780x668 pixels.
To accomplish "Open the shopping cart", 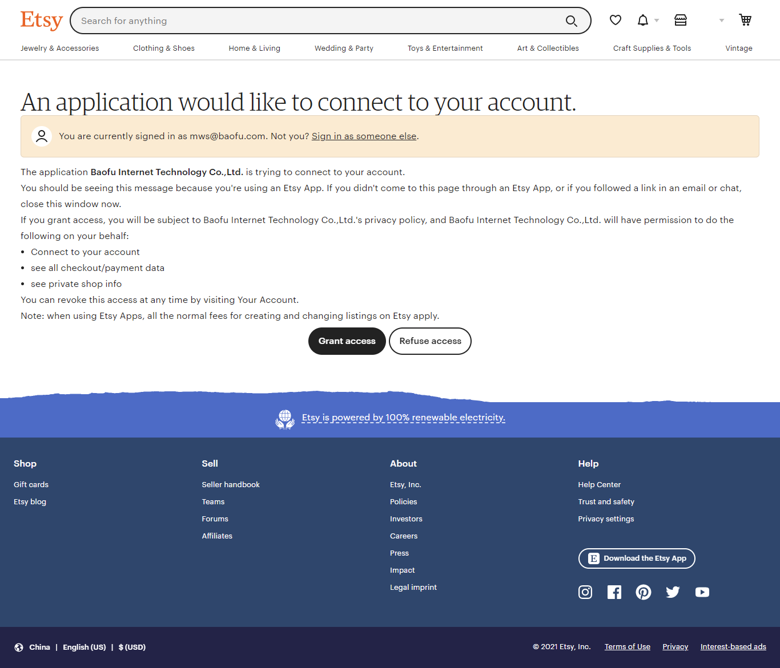I will click(x=745, y=21).
